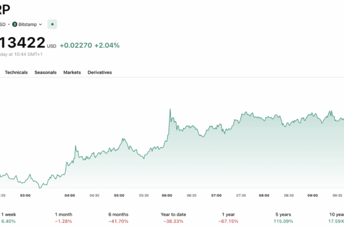This screenshot has width=344, height=229.
Task: Click the 09:30 time axis label
Action: click(338, 195)
